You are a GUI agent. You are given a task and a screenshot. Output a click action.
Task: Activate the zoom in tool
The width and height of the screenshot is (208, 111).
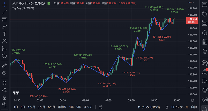click(x=4, y=73)
